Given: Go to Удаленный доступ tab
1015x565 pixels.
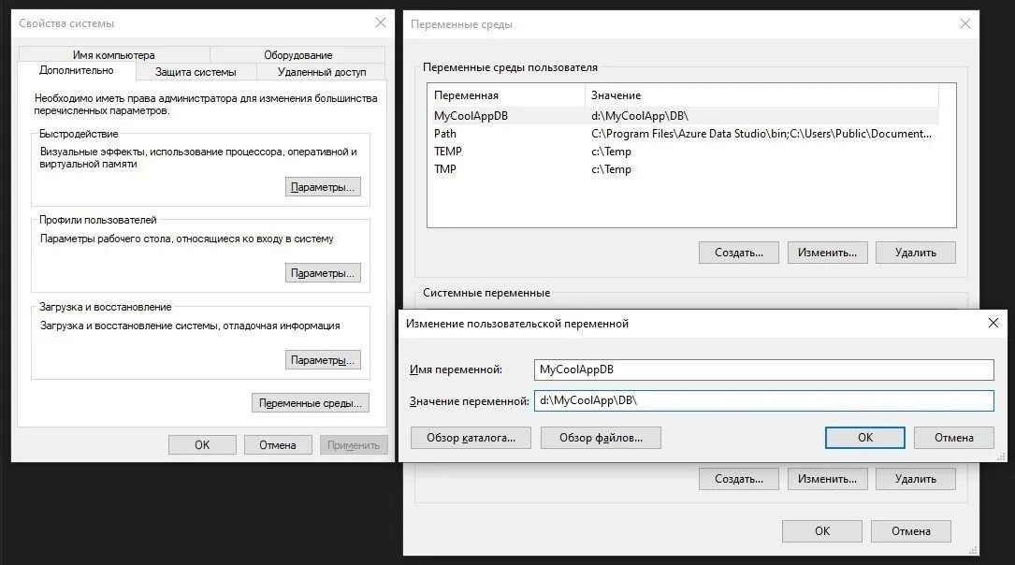Looking at the screenshot, I should tap(322, 72).
